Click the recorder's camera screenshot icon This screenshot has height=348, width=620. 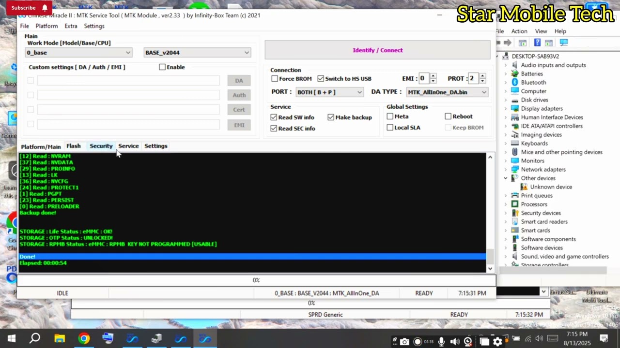tap(404, 342)
